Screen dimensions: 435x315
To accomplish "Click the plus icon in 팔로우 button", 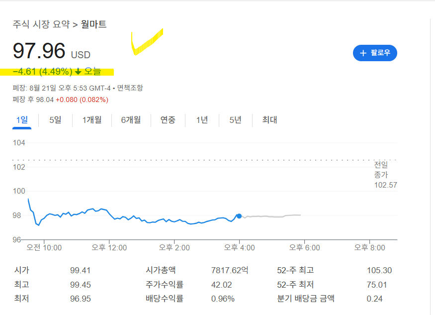I will (x=363, y=53).
